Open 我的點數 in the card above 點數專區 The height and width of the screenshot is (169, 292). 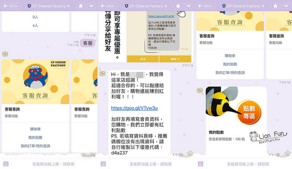point(230,64)
